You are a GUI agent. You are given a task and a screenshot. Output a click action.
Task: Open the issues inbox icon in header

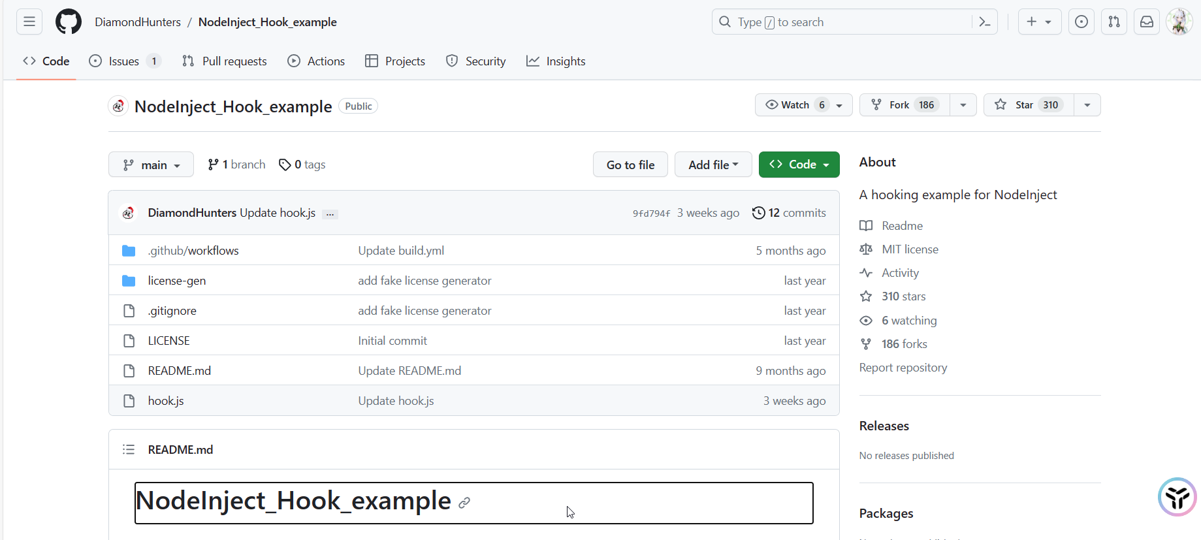pos(1081,22)
